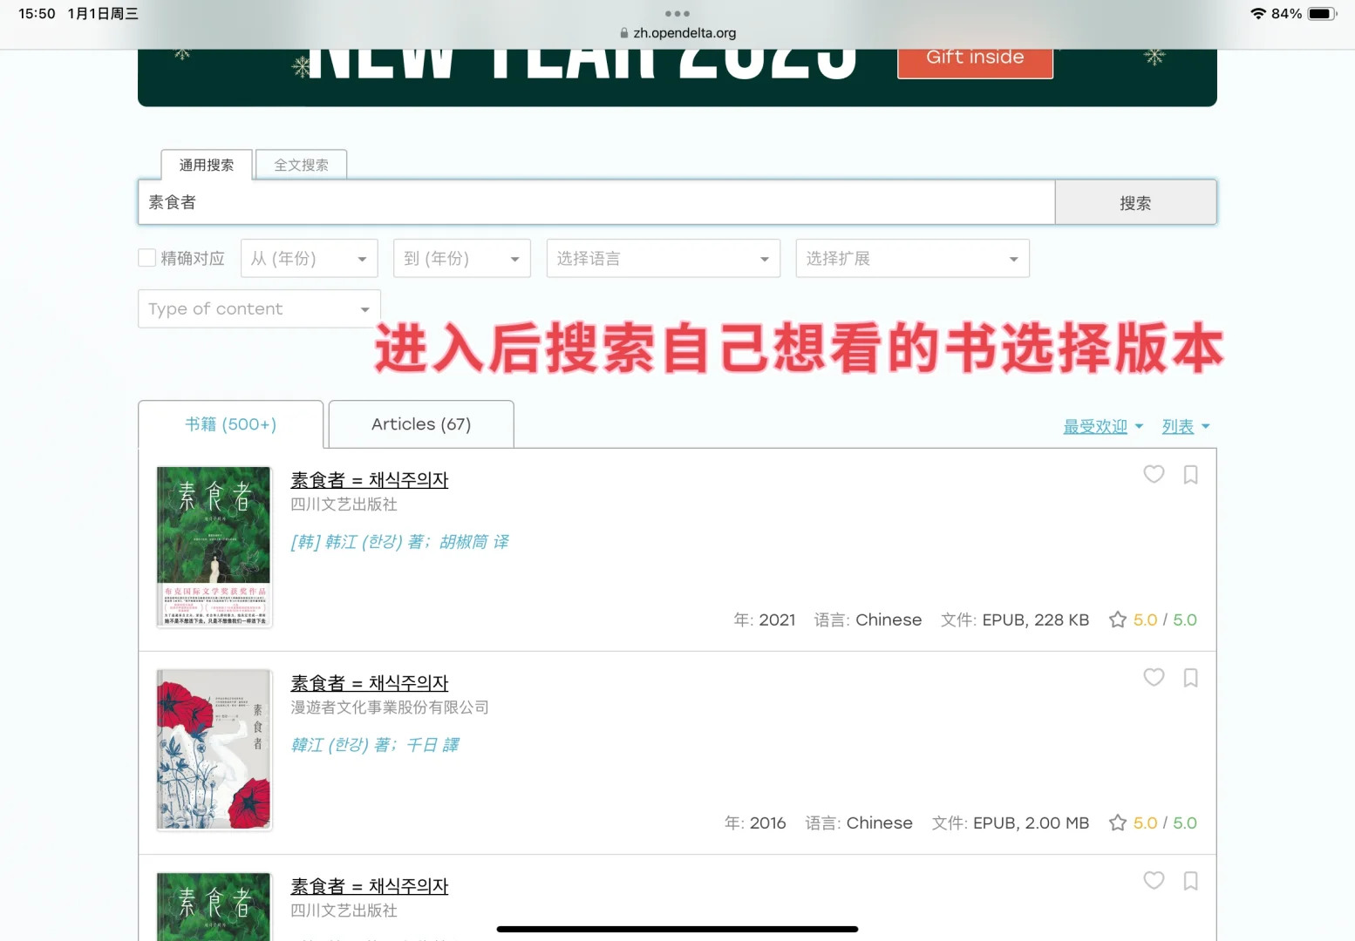Click the 搜索 button
The height and width of the screenshot is (941, 1355).
tap(1135, 202)
